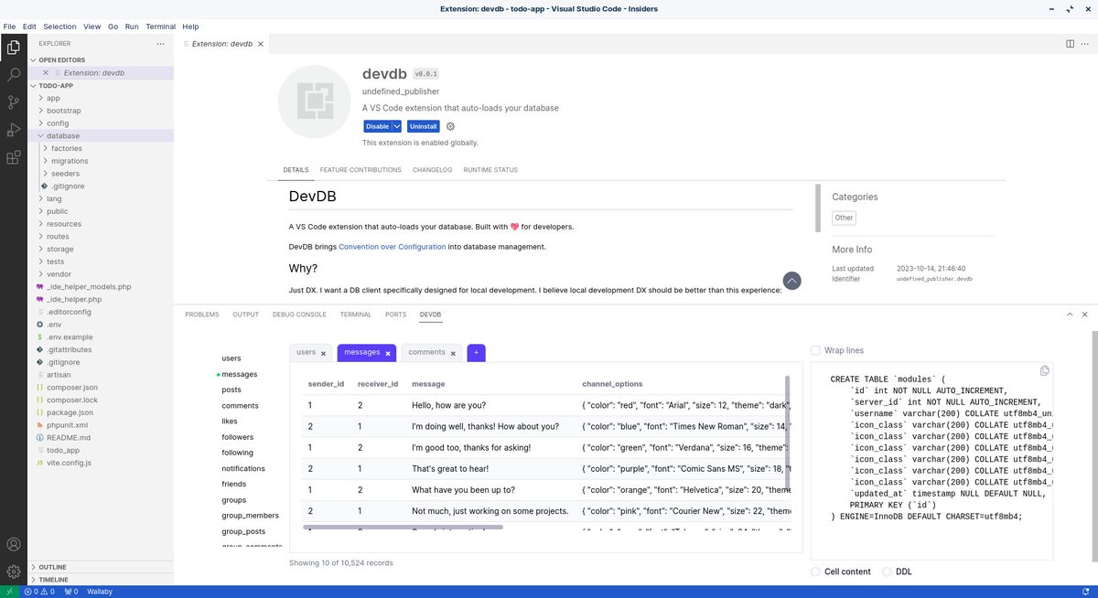Click the extension readme vertical scrollbar

pyautogui.click(x=816, y=208)
